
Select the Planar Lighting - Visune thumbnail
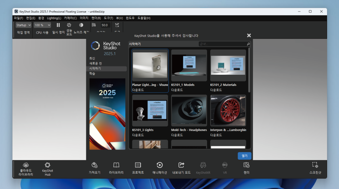click(x=150, y=65)
